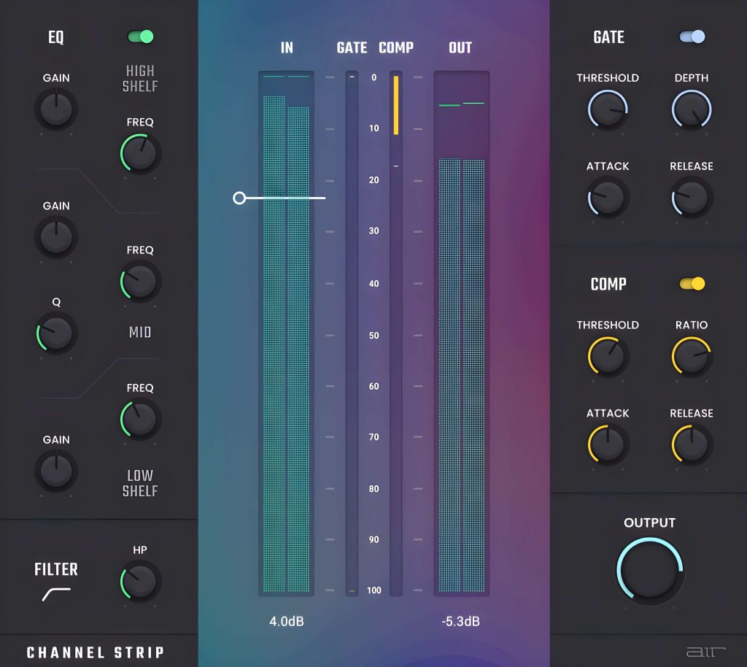Click the -5.3dB output level readout
This screenshot has width=747, height=667.
[x=460, y=622]
